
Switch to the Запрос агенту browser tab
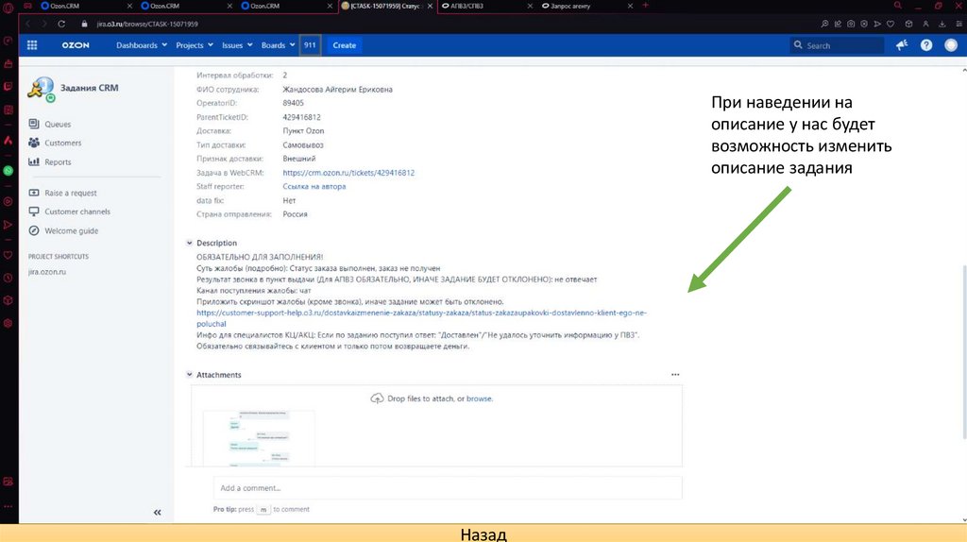tap(585, 6)
